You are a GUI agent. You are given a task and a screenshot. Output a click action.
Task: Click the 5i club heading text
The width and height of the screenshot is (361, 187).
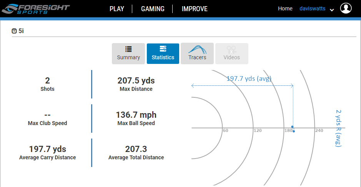21,31
